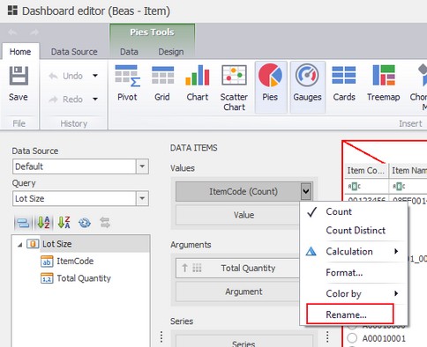Click the right panel splitter dots handle
Image resolution: width=427 pixels, height=347 pixels.
(x=327, y=336)
